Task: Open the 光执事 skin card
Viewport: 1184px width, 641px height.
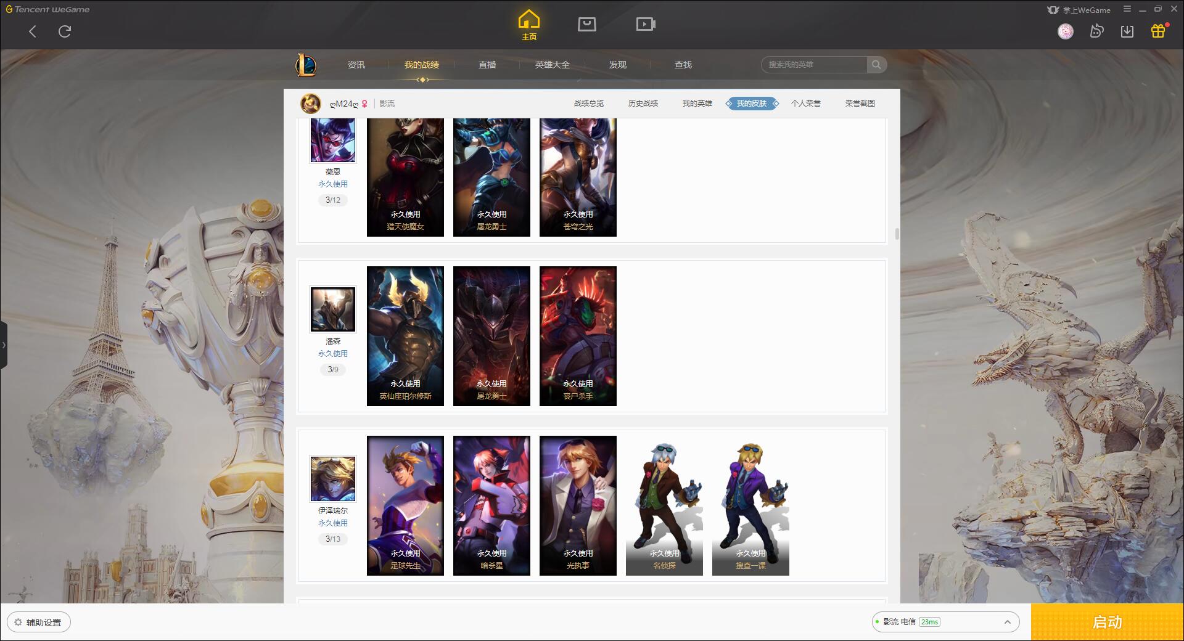Action: point(578,505)
